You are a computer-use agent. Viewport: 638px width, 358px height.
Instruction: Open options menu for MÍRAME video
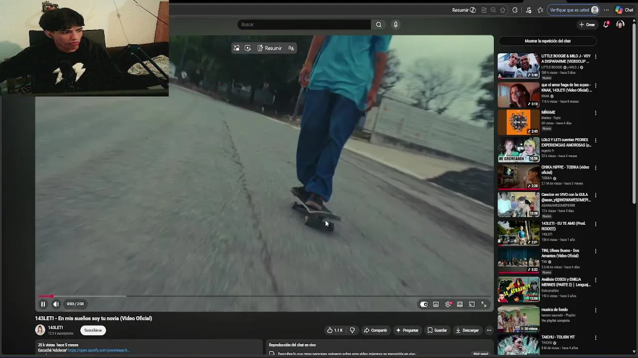tap(595, 113)
